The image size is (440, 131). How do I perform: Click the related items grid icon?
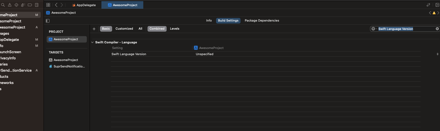tap(48, 5)
